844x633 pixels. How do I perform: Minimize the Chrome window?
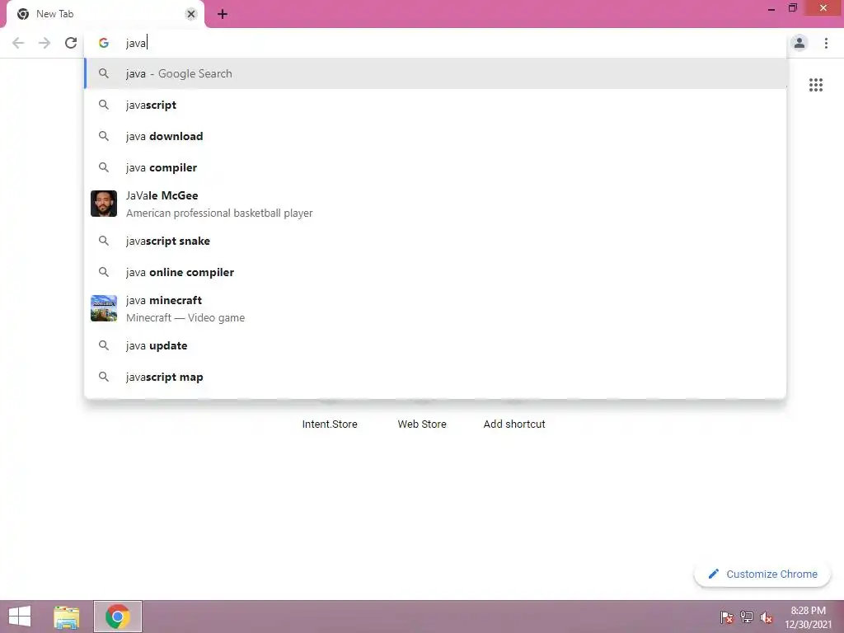771,8
